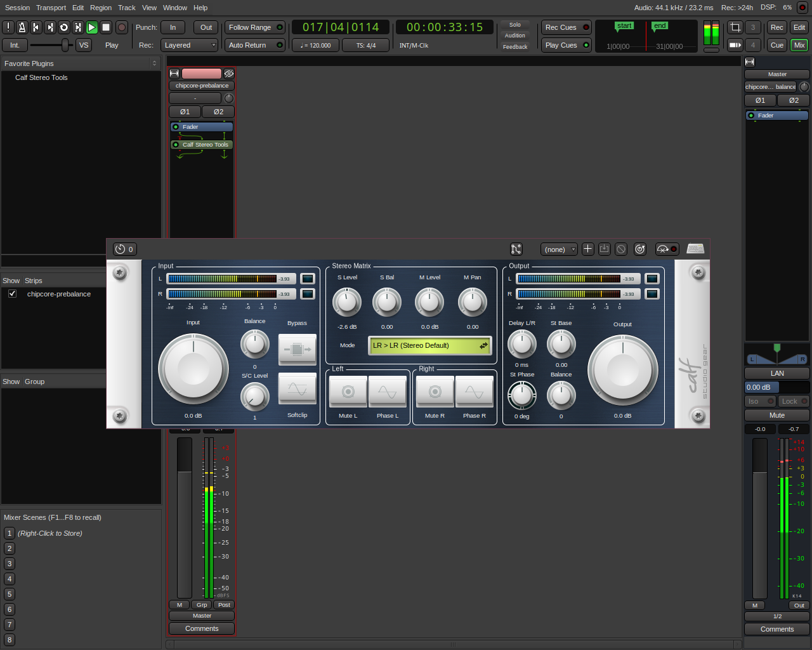812x650 pixels.
Task: Switch to the Mix window button
Action: pyautogui.click(x=799, y=45)
